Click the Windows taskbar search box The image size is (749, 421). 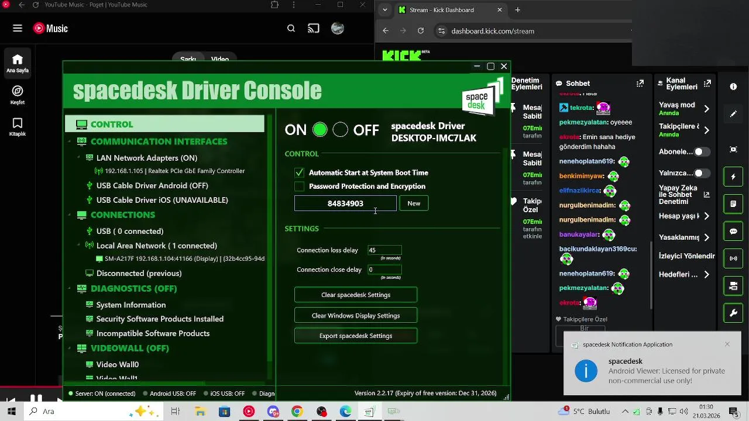(92, 412)
